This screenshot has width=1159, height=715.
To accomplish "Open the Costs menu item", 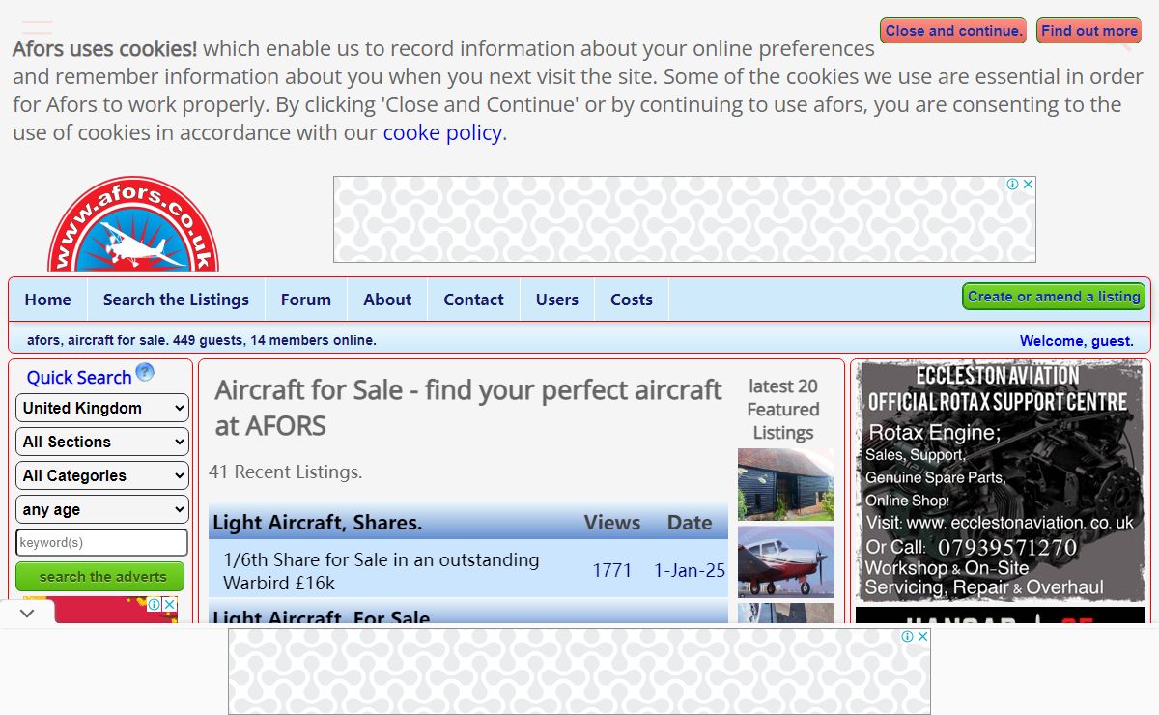I will [x=632, y=300].
